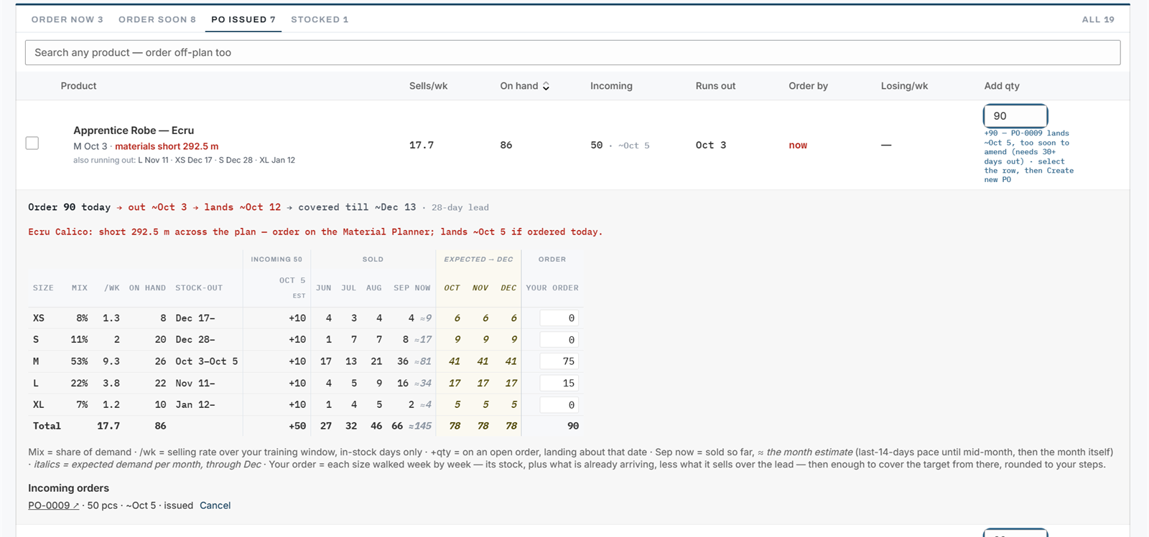Click the 'Oct 3' runs out value
This screenshot has width=1149, height=537.
711,145
